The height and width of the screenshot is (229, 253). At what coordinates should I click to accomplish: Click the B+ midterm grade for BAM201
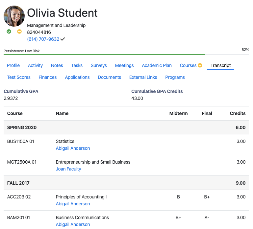pyautogui.click(x=178, y=218)
